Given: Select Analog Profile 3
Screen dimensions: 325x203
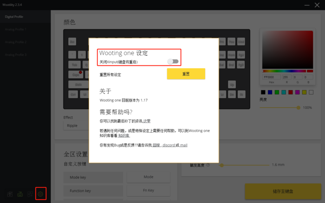Looking at the screenshot, I should [x=25, y=55].
